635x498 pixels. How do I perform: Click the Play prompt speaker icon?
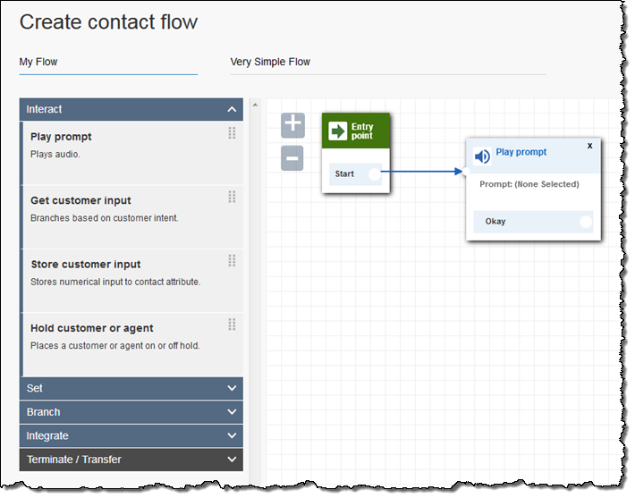[482, 156]
